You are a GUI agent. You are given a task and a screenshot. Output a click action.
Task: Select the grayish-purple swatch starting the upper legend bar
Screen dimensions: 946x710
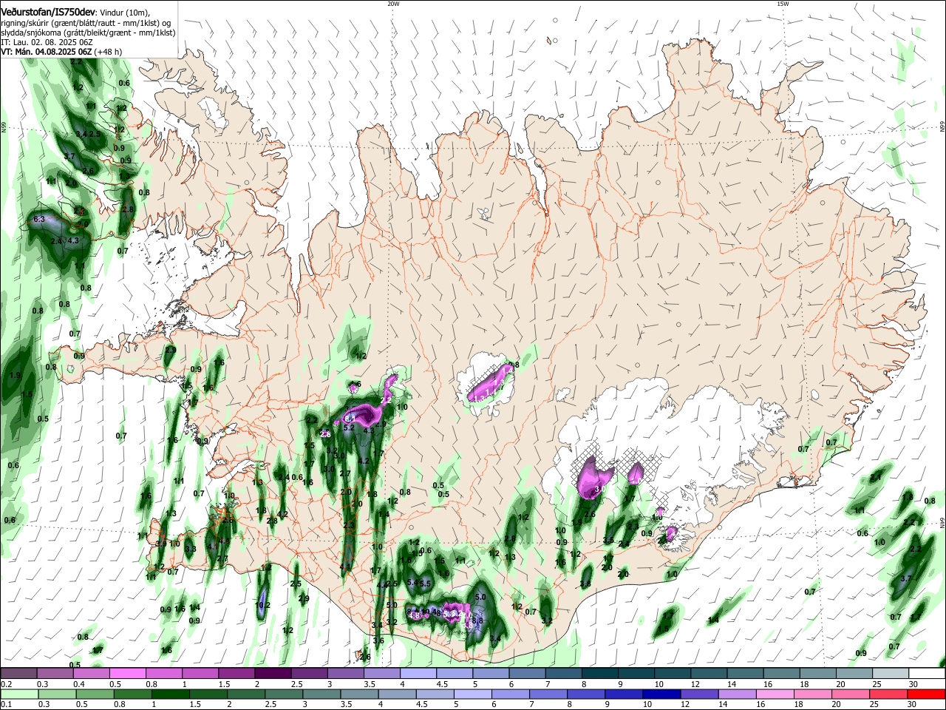pos(19,673)
